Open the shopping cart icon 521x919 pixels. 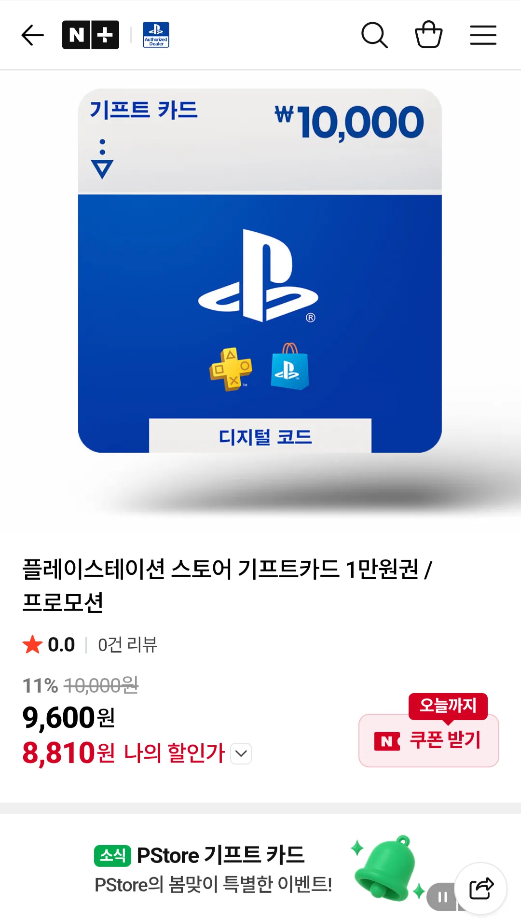click(429, 34)
